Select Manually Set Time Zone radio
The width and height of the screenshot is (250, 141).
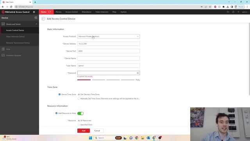click(x=79, y=99)
